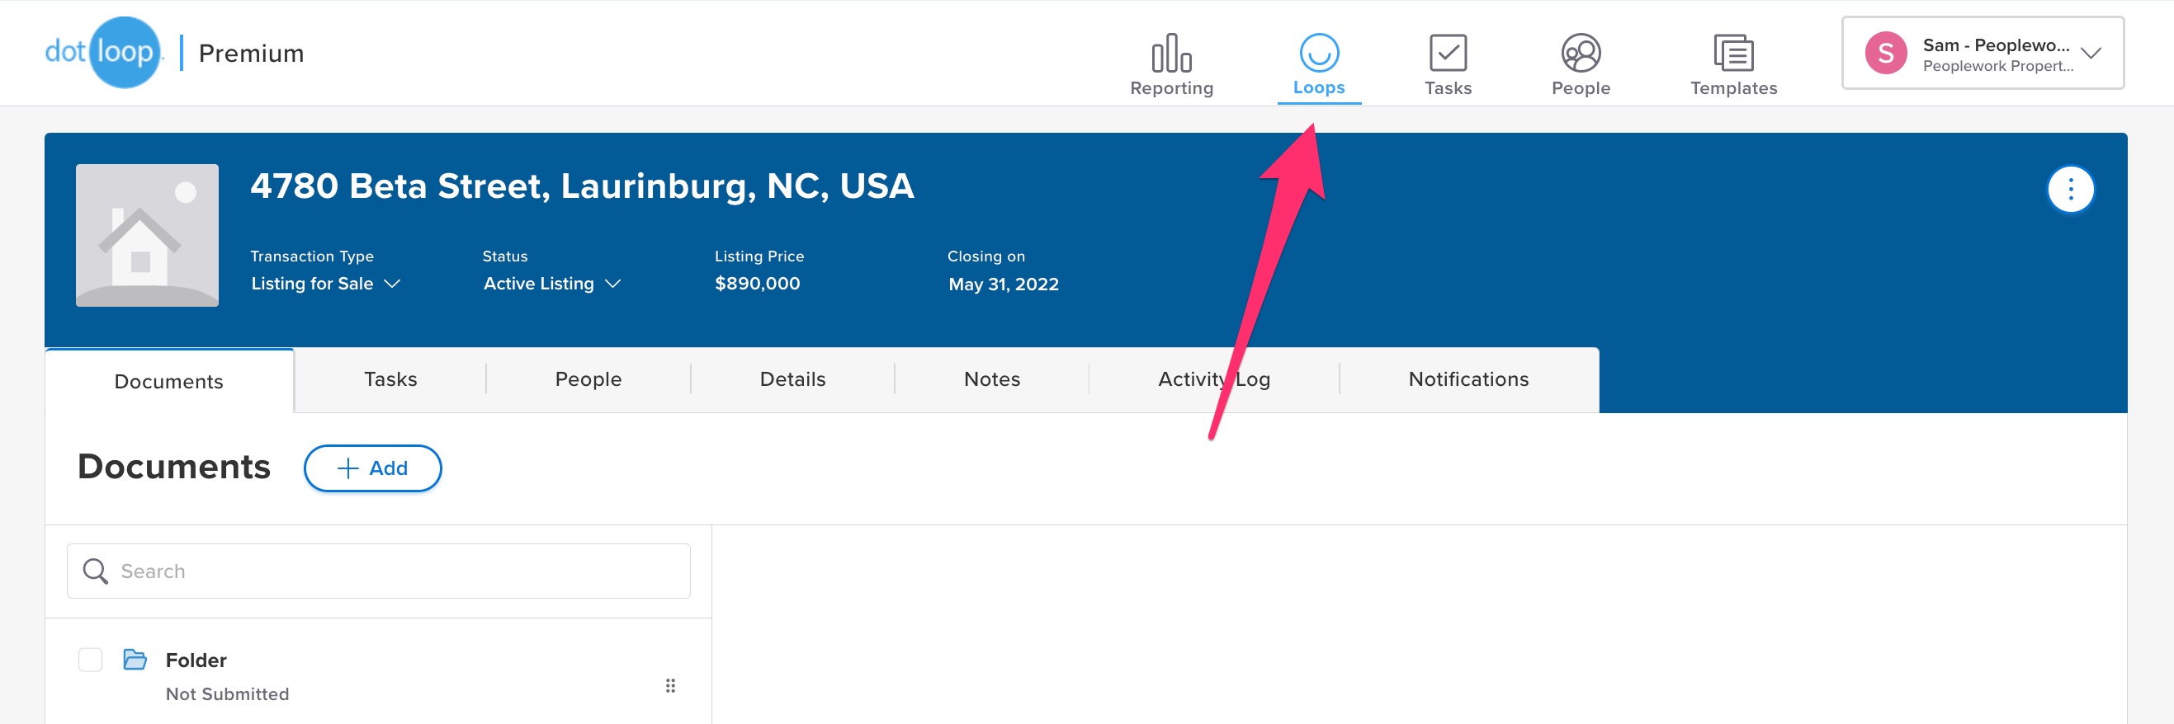Click the $890,000 listing price
Image resolution: width=2174 pixels, height=724 pixels.
(757, 284)
